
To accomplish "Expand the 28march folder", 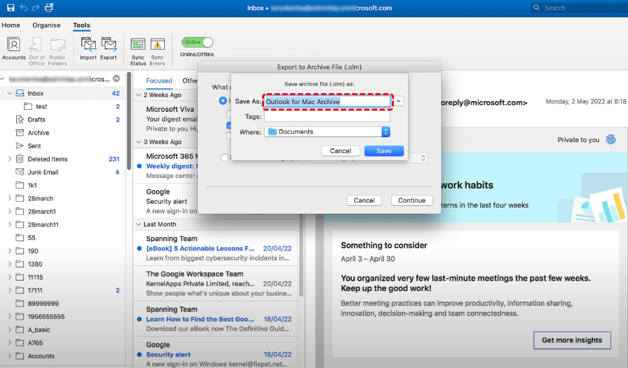I will point(10,198).
